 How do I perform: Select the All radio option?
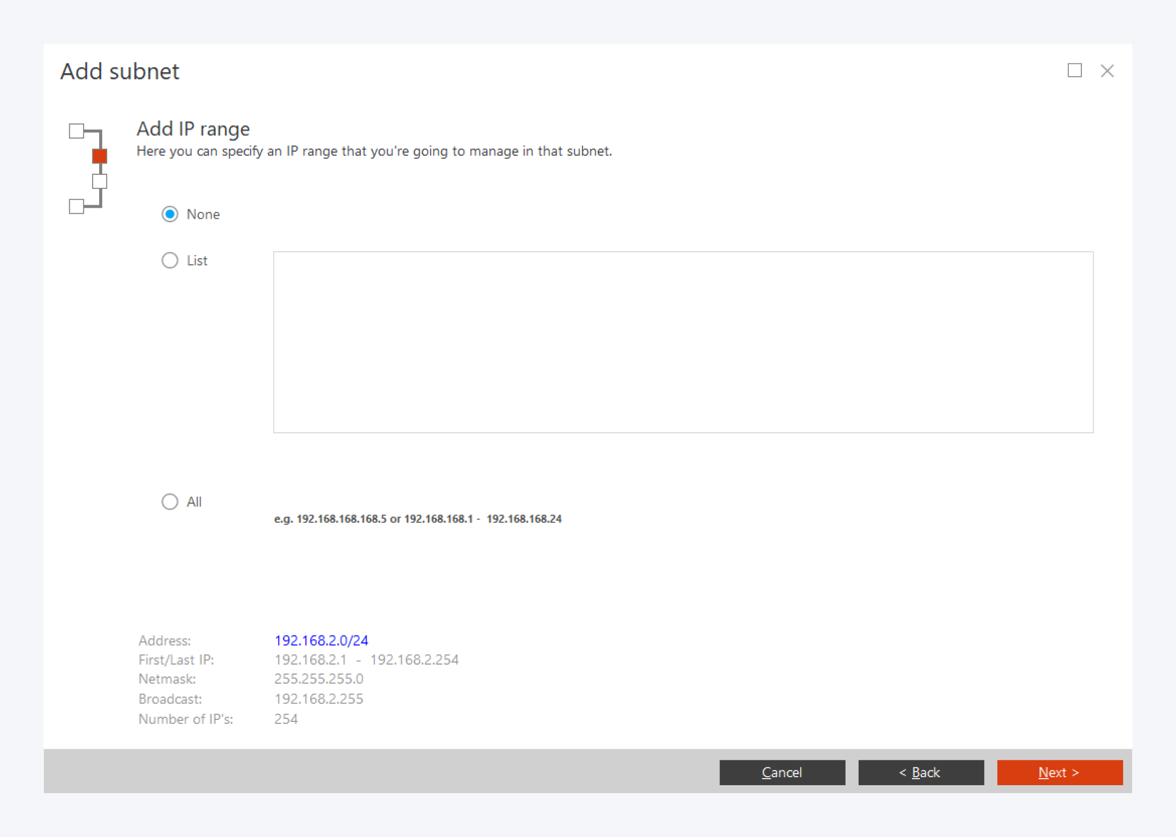click(x=170, y=502)
